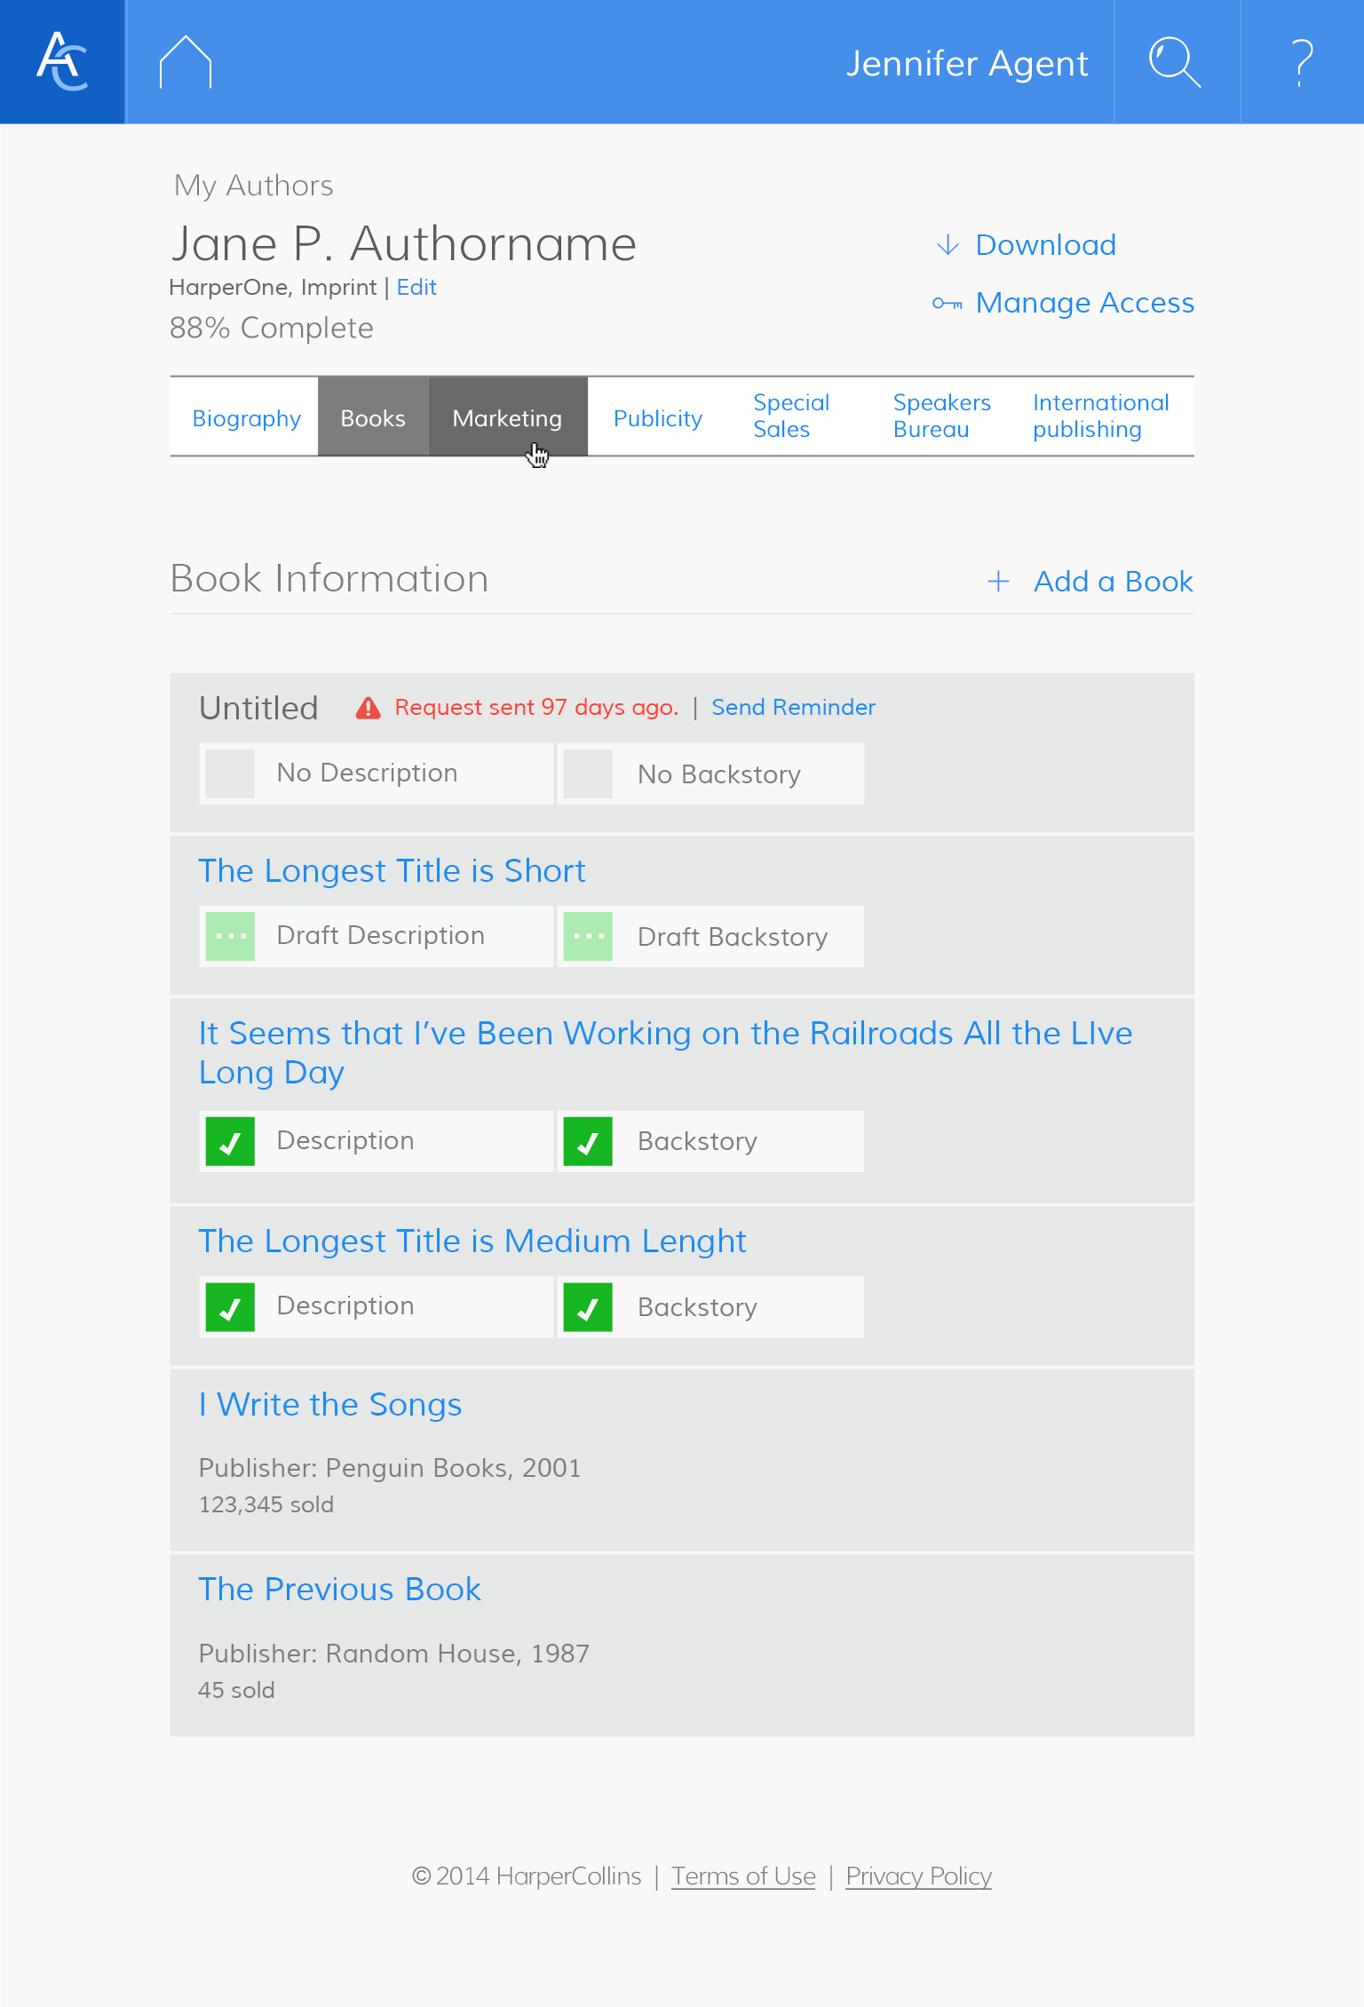Open the book I Write the Songs
Screen dimensions: 1364x2007
330,1405
